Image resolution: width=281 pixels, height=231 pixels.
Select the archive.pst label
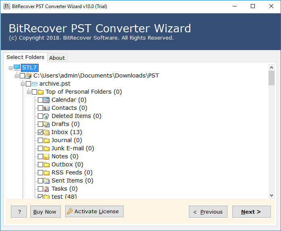(55, 84)
